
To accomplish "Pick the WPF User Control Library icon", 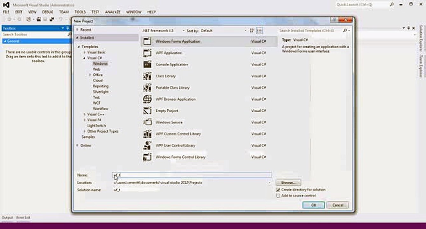I will pos(147,145).
